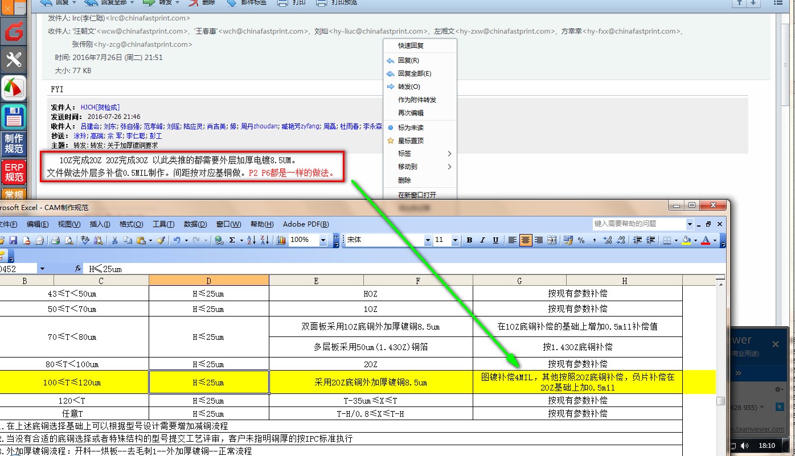This screenshot has height=456, width=795.
Task: Click the Excel vertical scrollbar thumb
Action: click(721, 401)
